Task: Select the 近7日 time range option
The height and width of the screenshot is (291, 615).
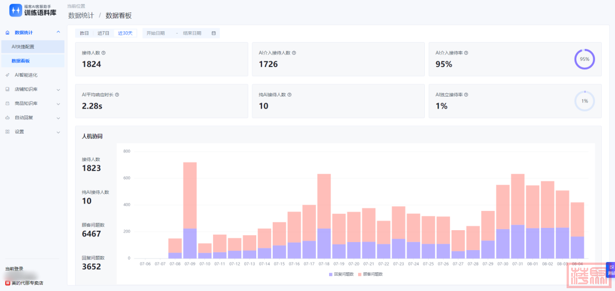Action: point(103,33)
